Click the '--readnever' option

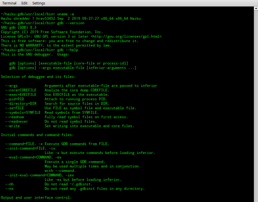tap(16, 121)
